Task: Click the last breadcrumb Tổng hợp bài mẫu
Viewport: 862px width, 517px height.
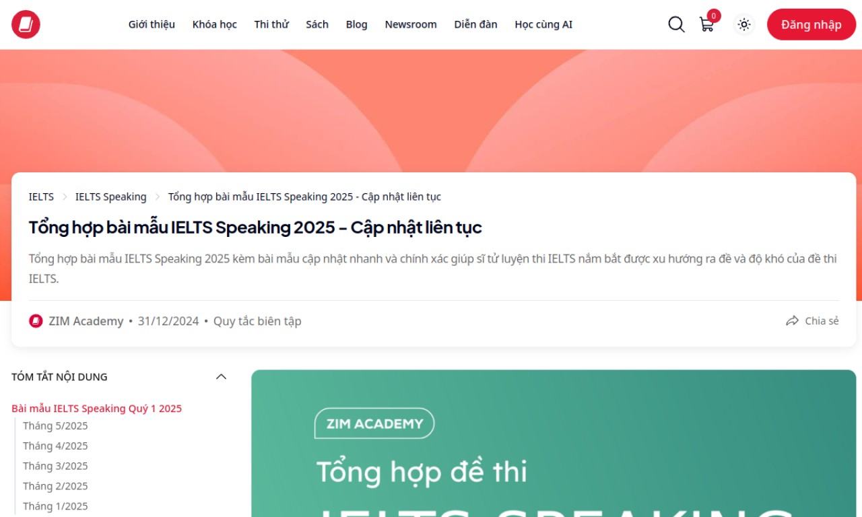Action: (x=304, y=197)
